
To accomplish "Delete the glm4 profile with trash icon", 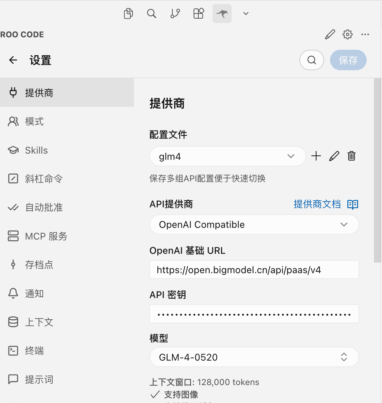I will tap(351, 156).
